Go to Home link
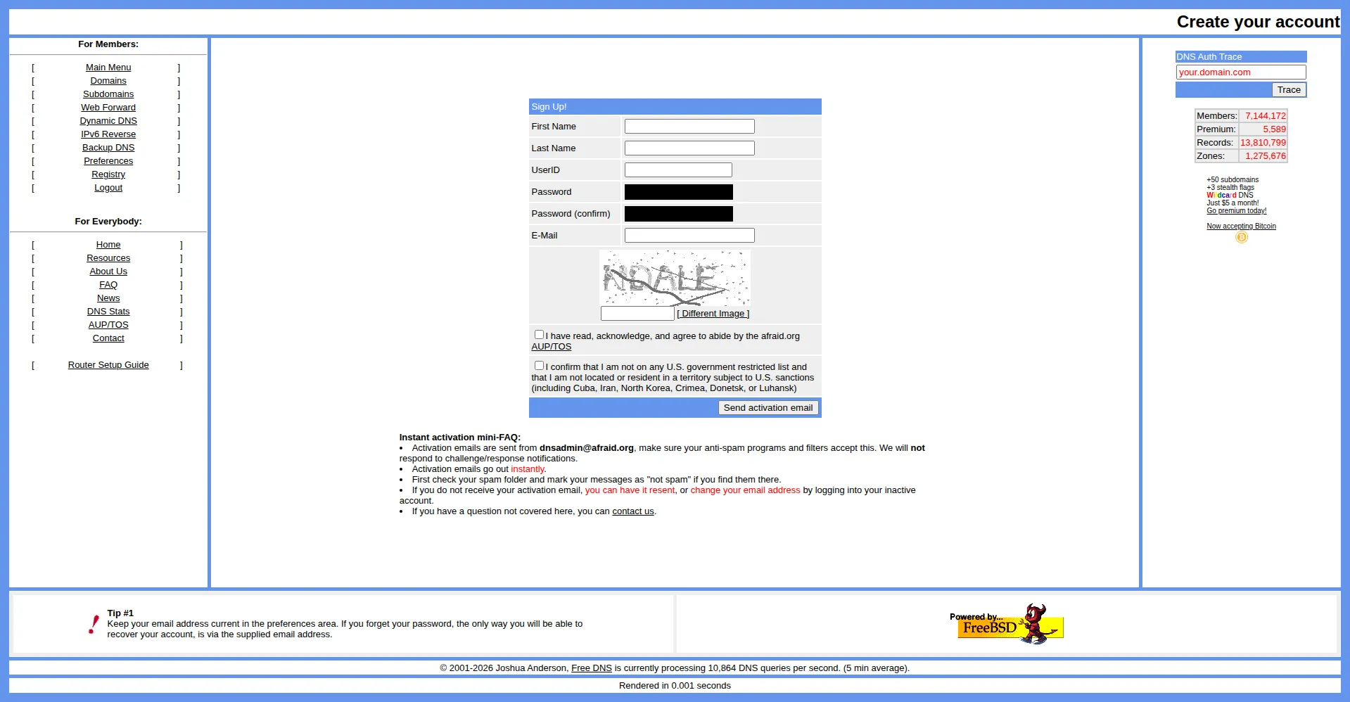 tap(108, 245)
